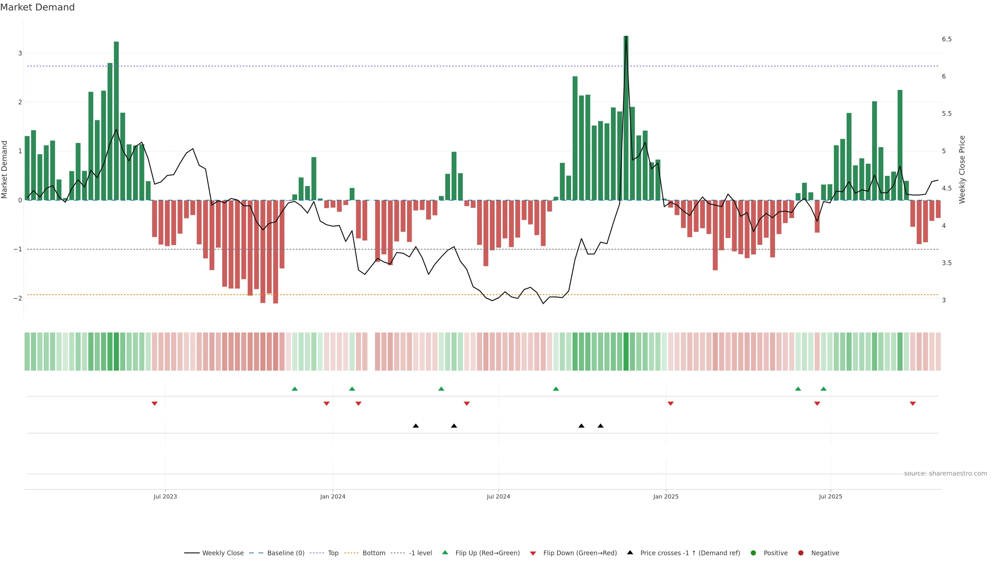Click the leftmost green Flip Up marker
The image size is (1000, 562).
(x=295, y=389)
